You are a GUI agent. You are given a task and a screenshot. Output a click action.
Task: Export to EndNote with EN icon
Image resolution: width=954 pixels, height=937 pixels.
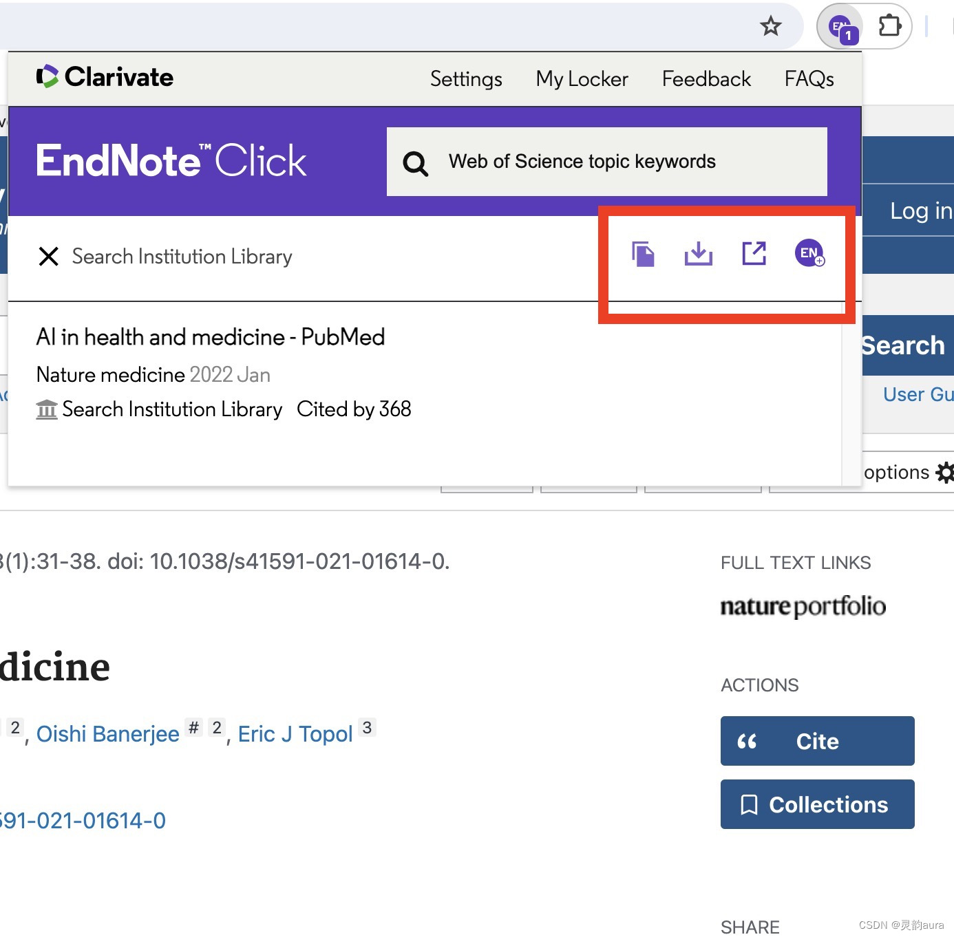(x=809, y=253)
